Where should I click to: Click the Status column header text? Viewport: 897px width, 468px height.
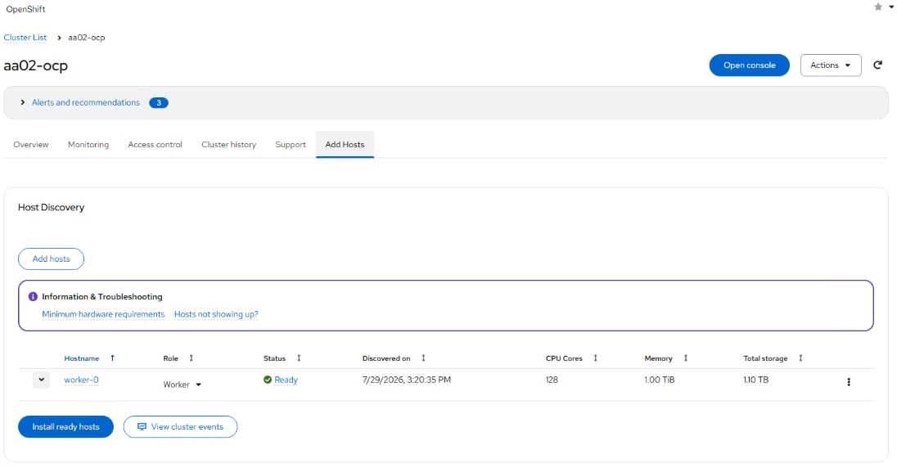[275, 358]
